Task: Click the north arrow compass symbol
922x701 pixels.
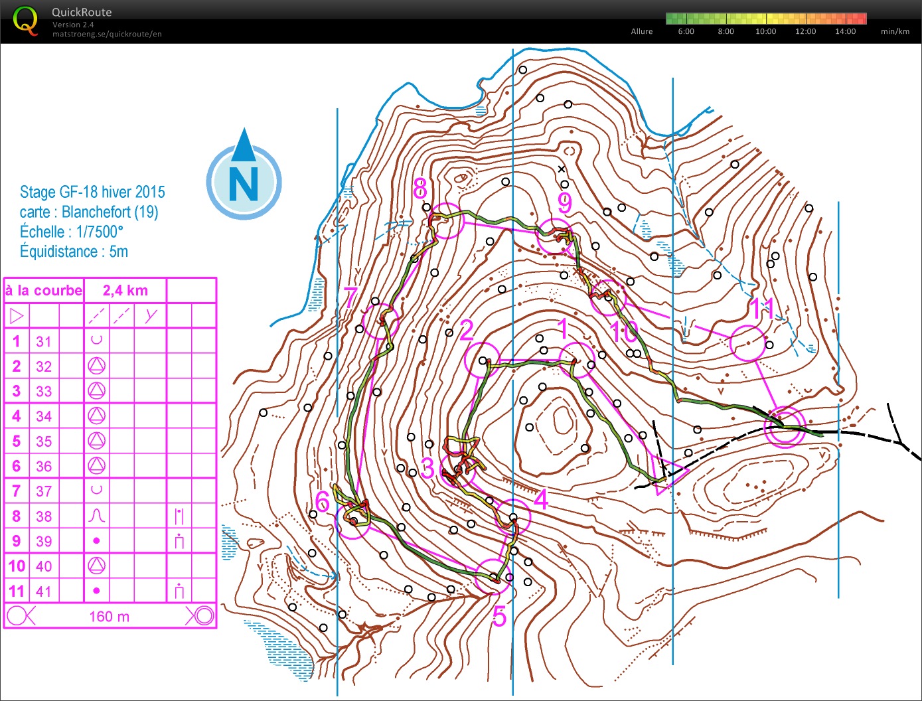Action: [x=244, y=174]
